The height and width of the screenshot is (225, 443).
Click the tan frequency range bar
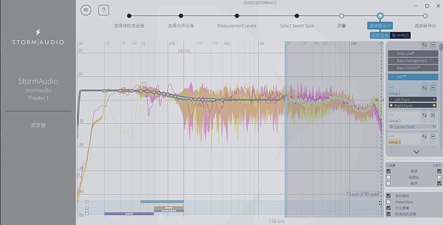tap(169, 208)
